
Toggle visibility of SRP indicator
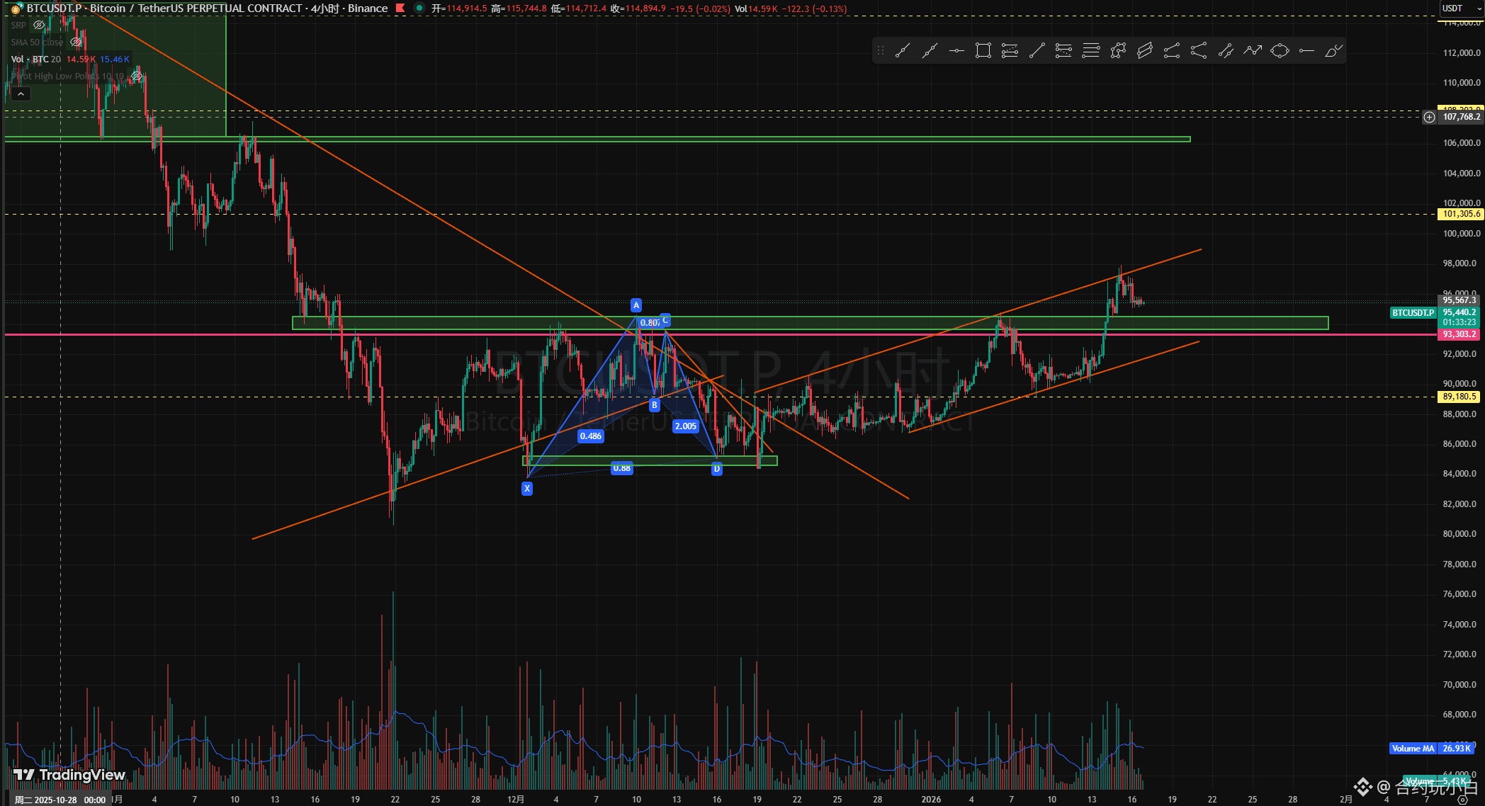pos(40,25)
